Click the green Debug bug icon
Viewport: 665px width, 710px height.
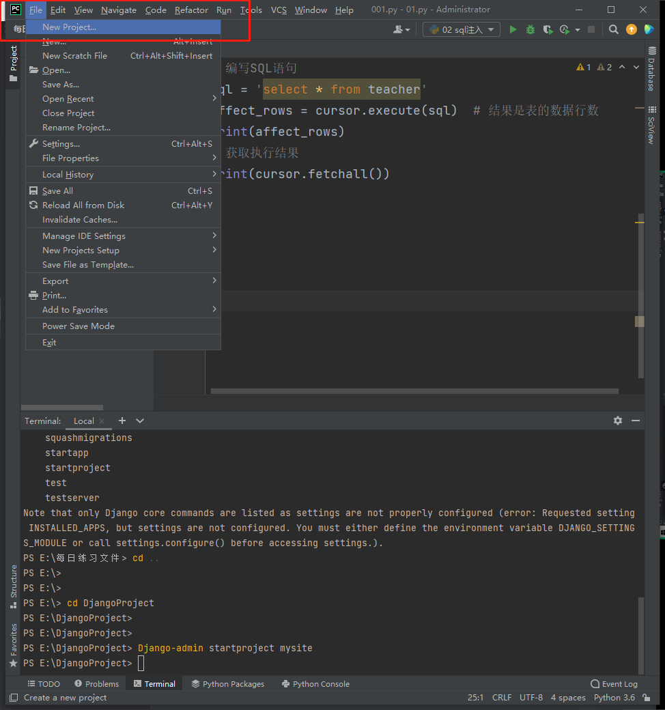coord(530,30)
